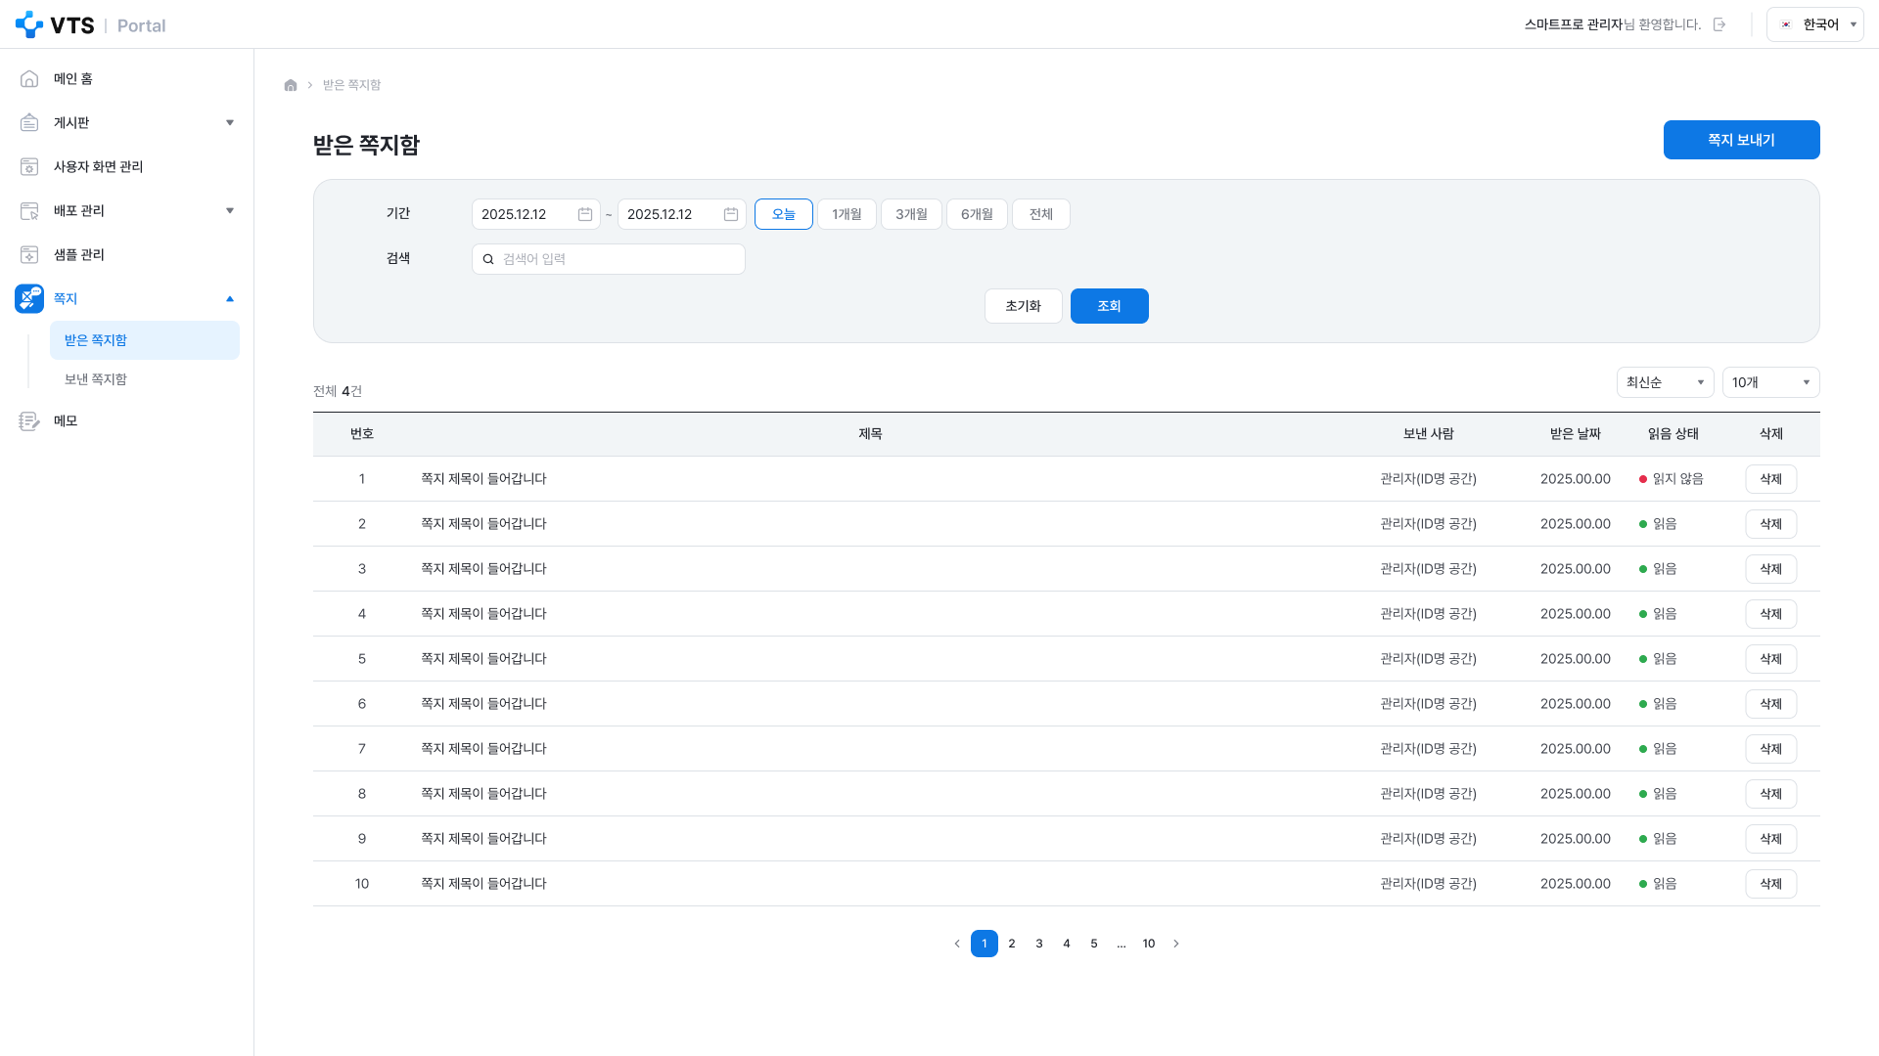The height and width of the screenshot is (1056, 1879).
Task: Go to page 3
Action: coord(1039,944)
